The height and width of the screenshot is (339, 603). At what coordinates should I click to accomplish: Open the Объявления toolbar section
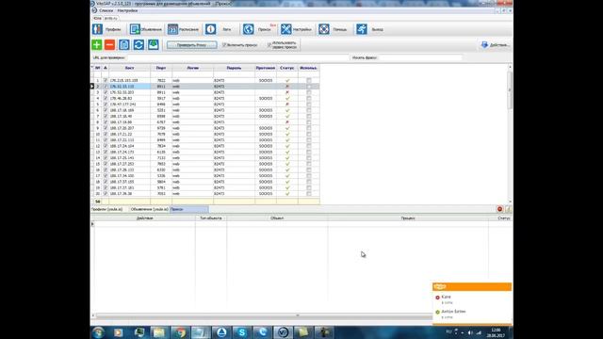[x=145, y=29]
